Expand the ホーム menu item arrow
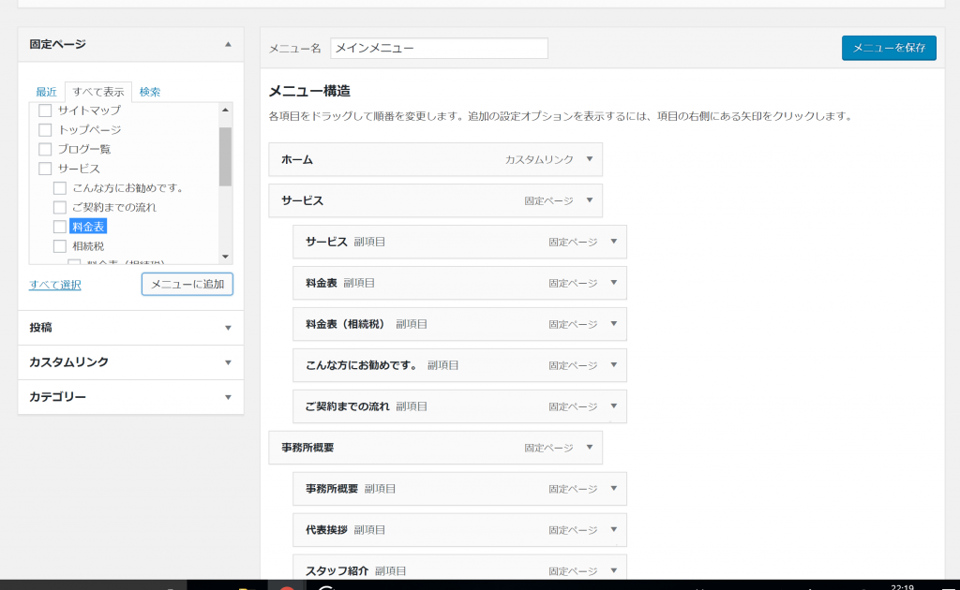960x590 pixels. point(590,159)
